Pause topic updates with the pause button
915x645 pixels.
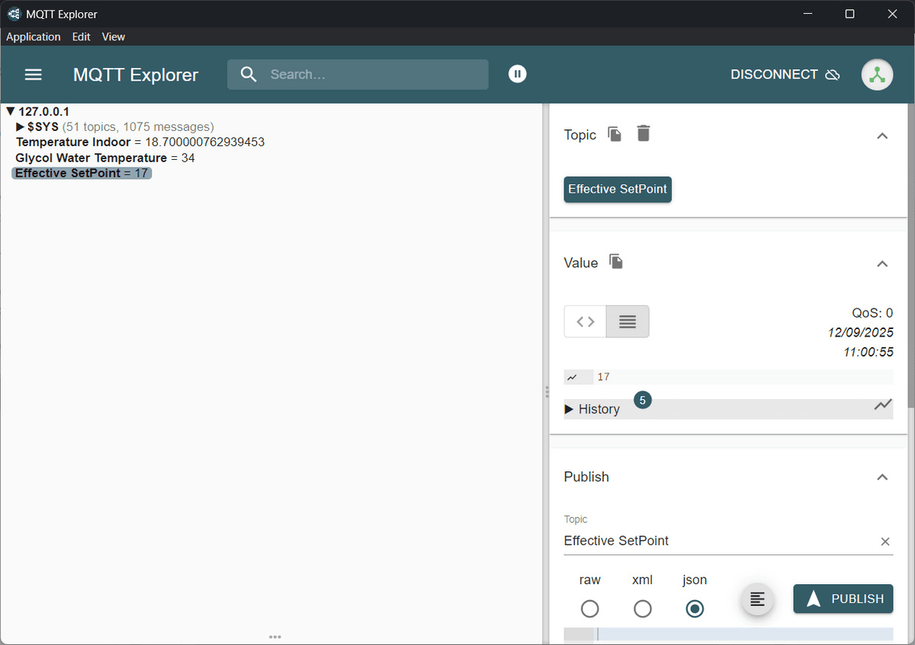(518, 74)
